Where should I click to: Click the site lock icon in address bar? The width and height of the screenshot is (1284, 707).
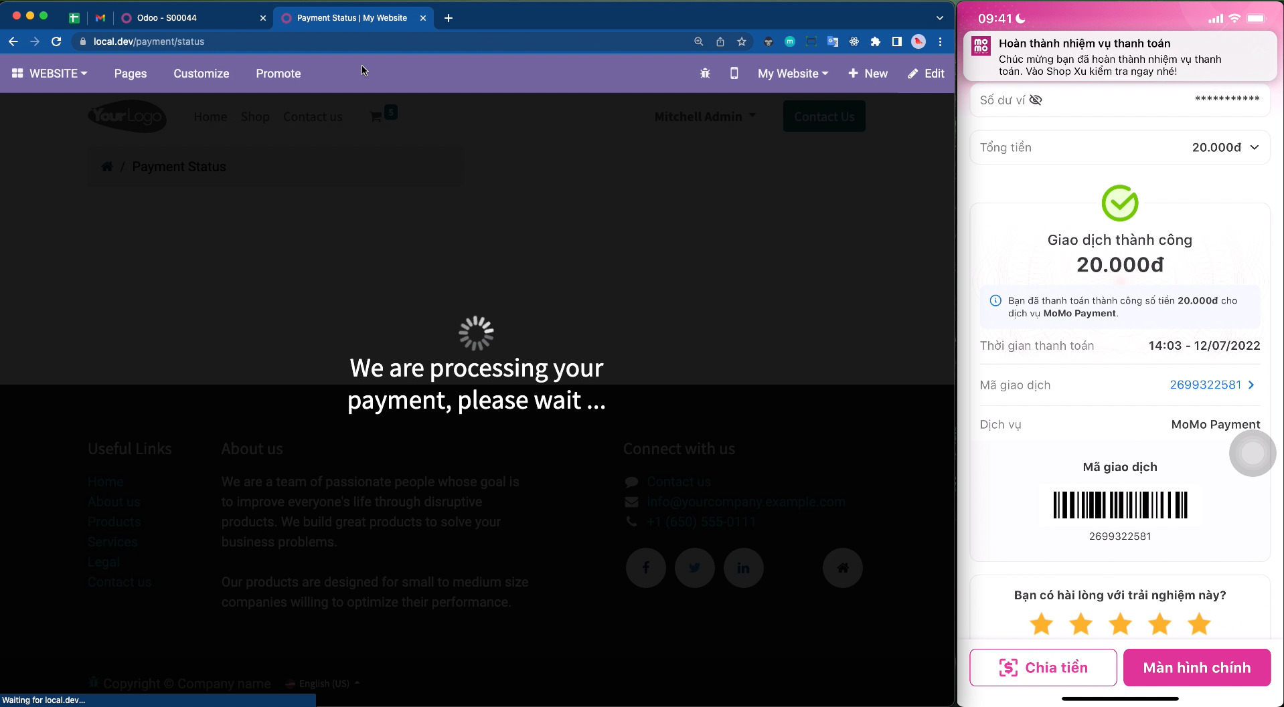tap(83, 41)
